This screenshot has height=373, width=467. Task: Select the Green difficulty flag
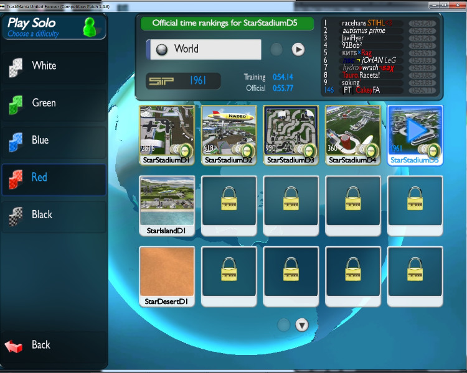coord(15,104)
